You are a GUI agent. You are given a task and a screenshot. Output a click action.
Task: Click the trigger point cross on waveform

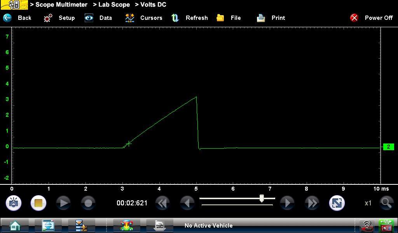pyautogui.click(x=129, y=144)
